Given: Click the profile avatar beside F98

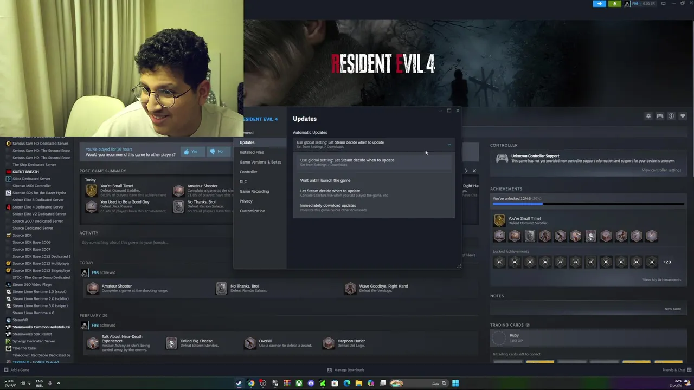Looking at the screenshot, I should click(627, 4).
